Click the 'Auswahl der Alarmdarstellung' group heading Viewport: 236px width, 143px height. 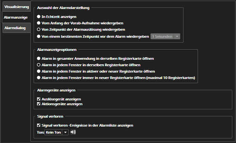[x=64, y=7]
